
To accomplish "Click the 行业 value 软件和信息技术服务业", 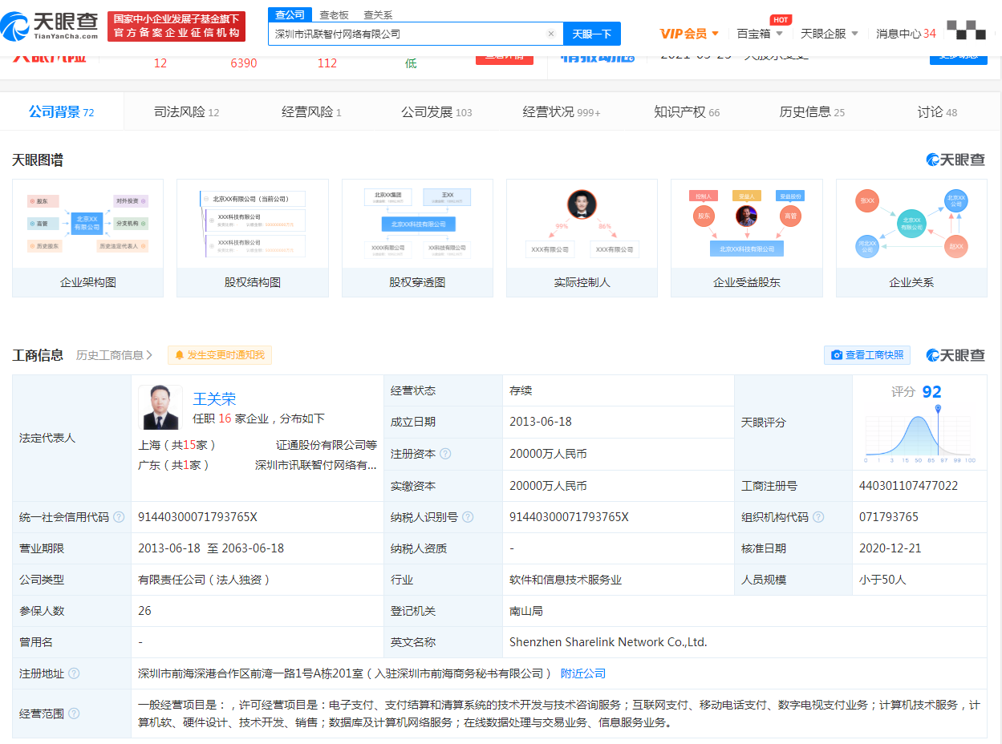I will pyautogui.click(x=566, y=580).
